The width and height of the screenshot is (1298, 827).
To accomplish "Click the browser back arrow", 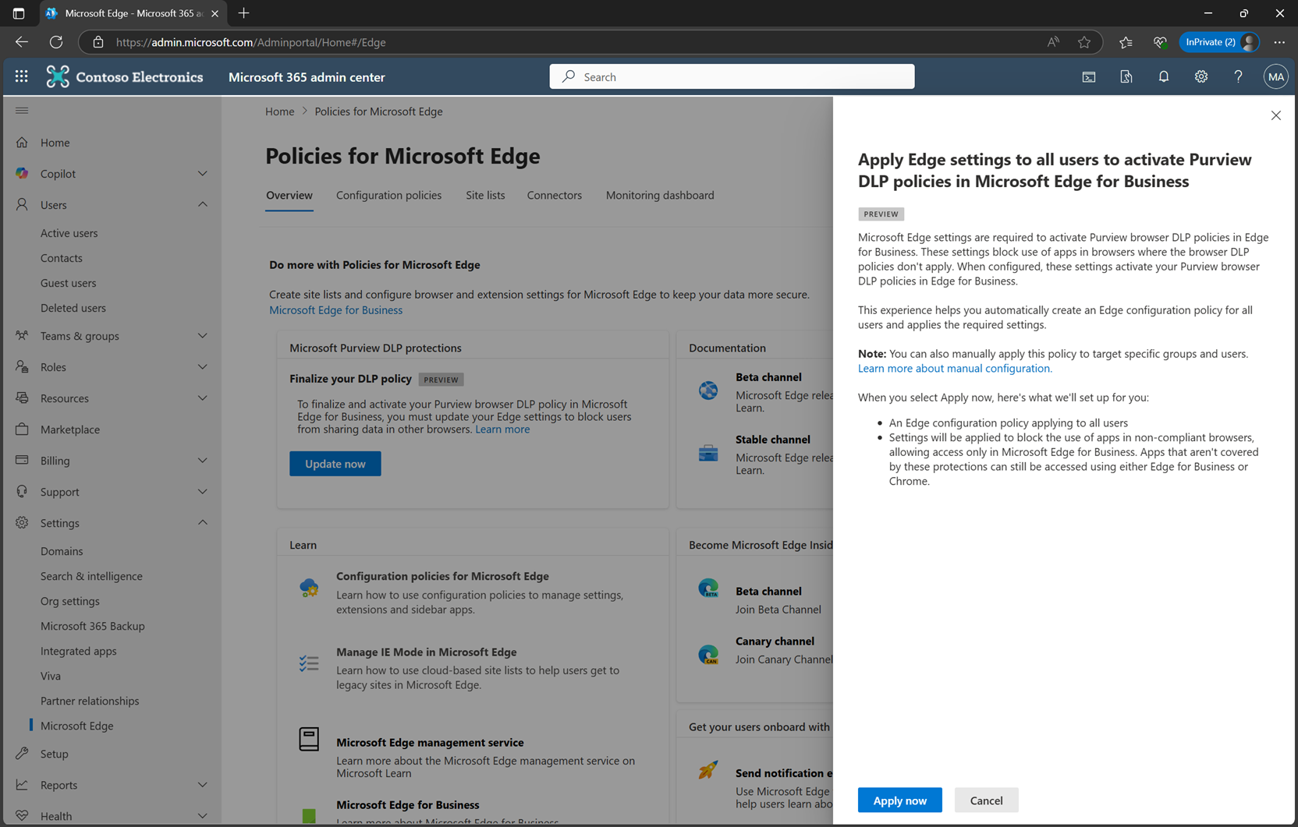I will click(22, 42).
